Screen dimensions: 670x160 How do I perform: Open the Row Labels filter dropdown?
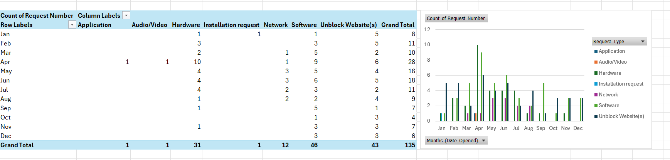[x=72, y=25]
